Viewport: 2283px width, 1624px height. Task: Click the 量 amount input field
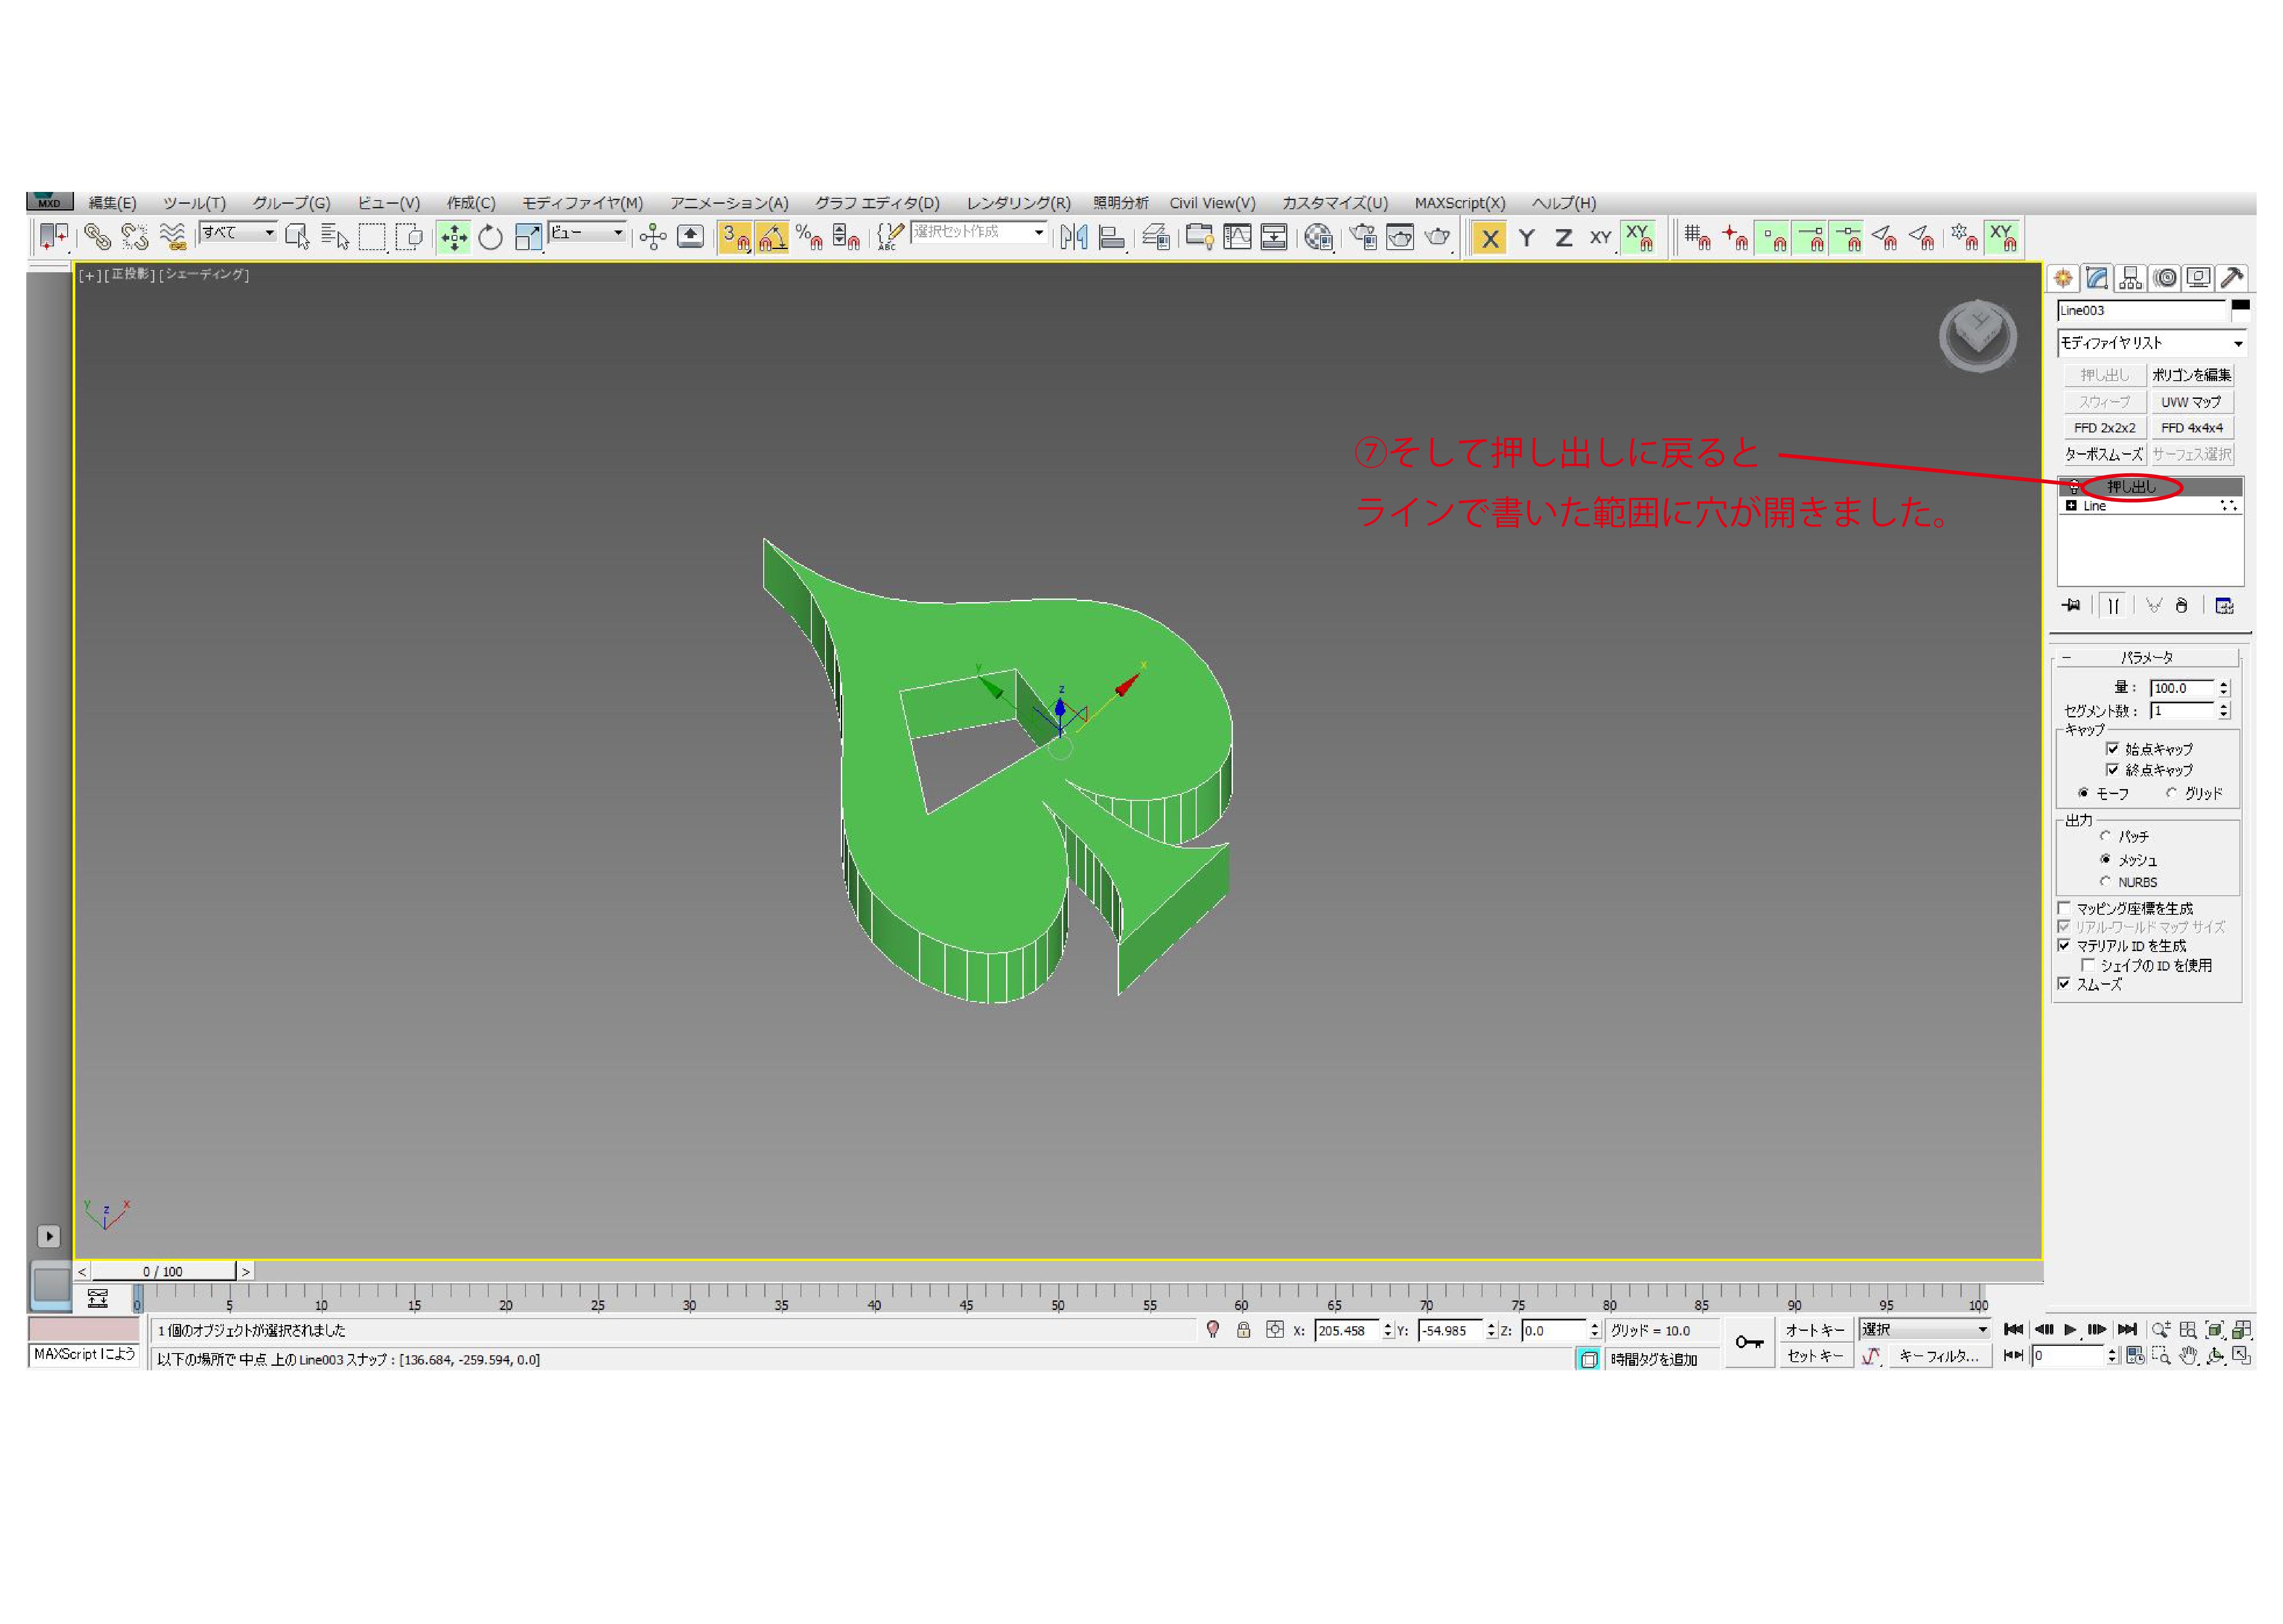tap(2182, 688)
